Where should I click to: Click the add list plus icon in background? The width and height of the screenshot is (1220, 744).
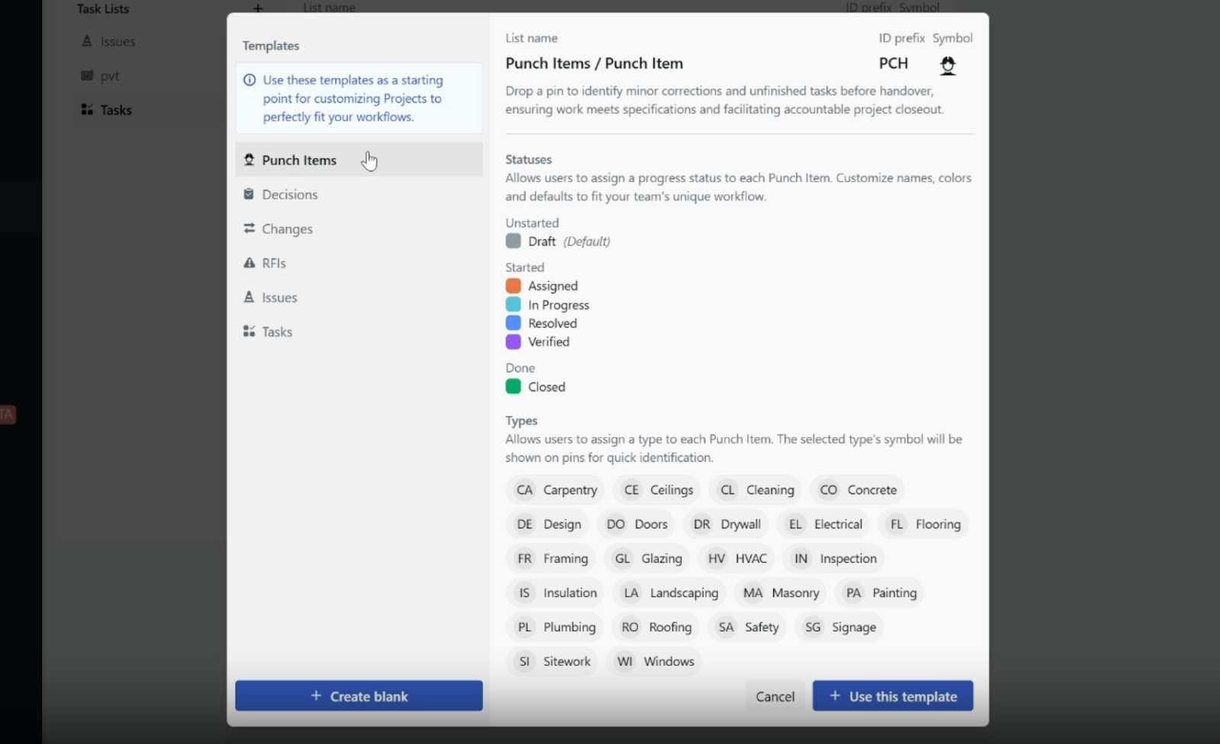coord(258,8)
